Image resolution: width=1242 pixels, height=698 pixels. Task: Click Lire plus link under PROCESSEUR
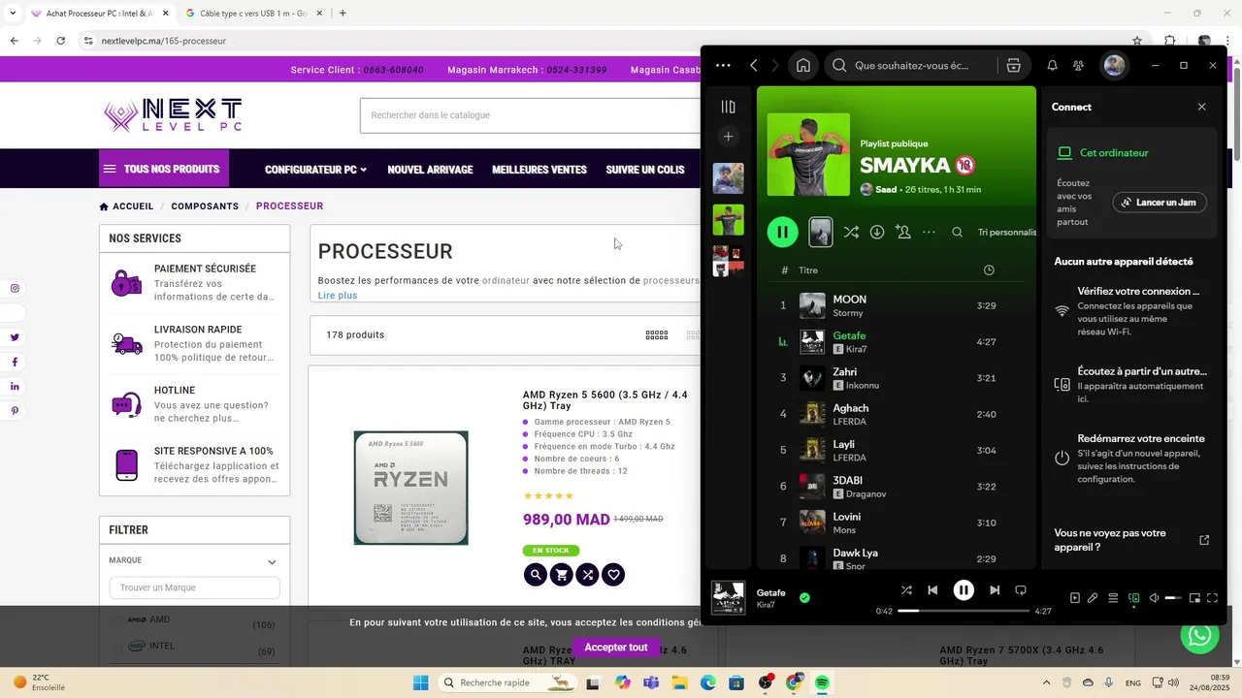pyautogui.click(x=338, y=295)
